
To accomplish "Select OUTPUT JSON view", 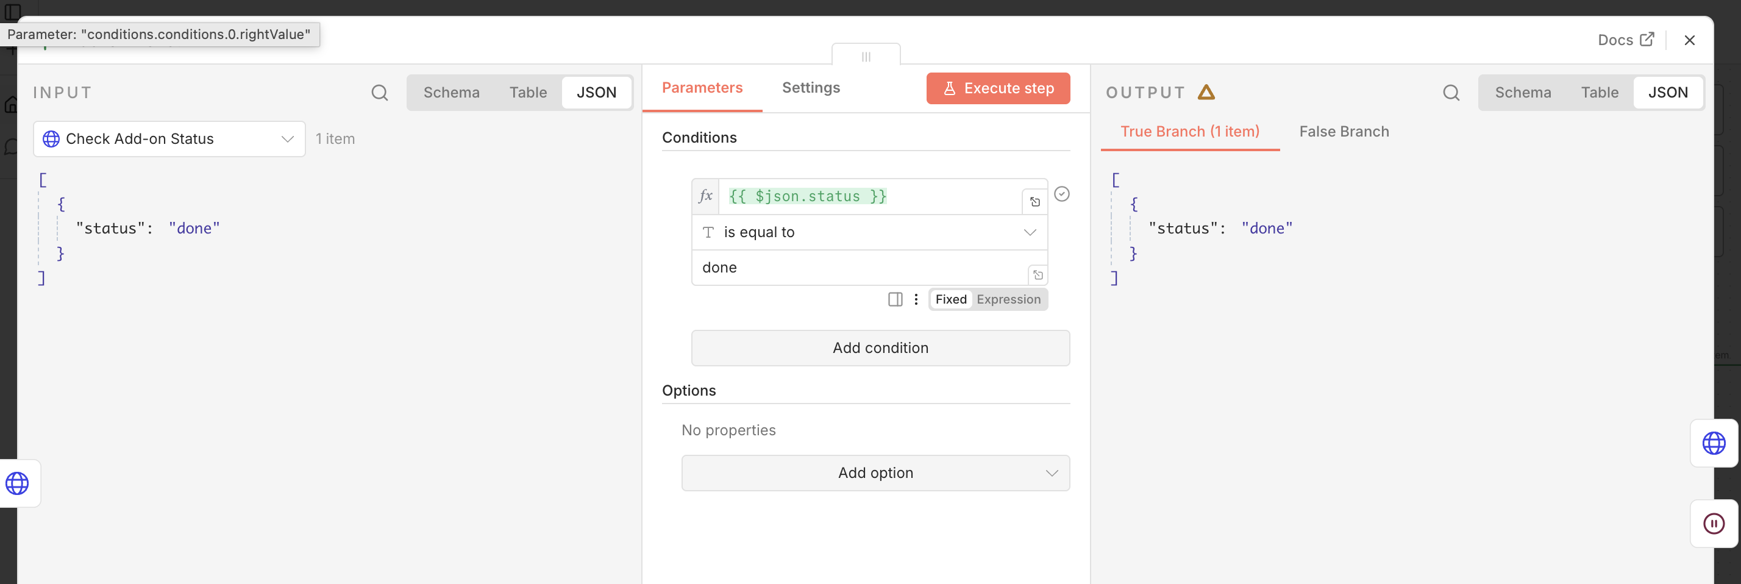I will point(1667,93).
